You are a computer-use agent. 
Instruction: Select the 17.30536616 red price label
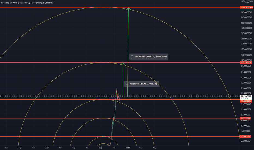(x=246, y=101)
